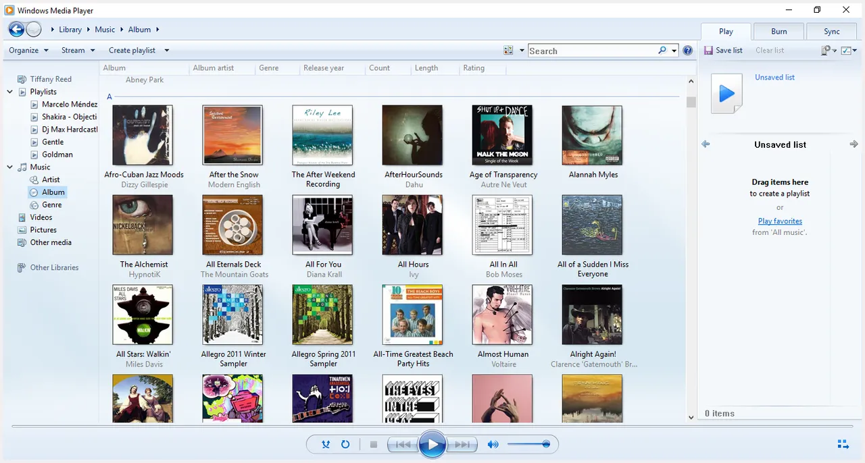Click the Back navigation arrow

16,29
